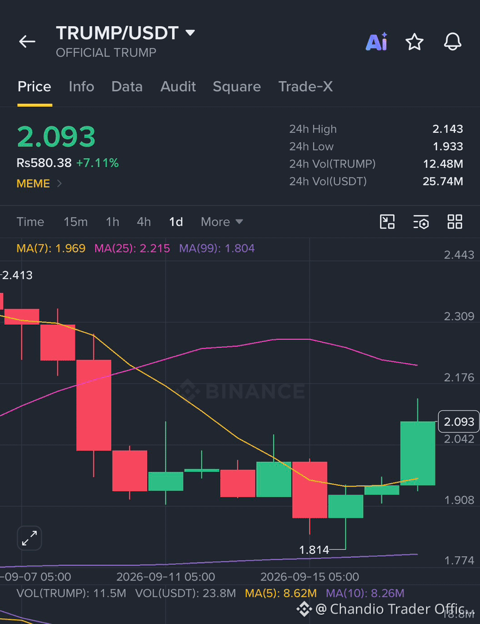
Task: Select the 1h chart interval
Action: pyautogui.click(x=112, y=222)
